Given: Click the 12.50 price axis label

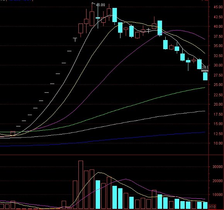Looking at the screenshot, I should coord(218,134).
